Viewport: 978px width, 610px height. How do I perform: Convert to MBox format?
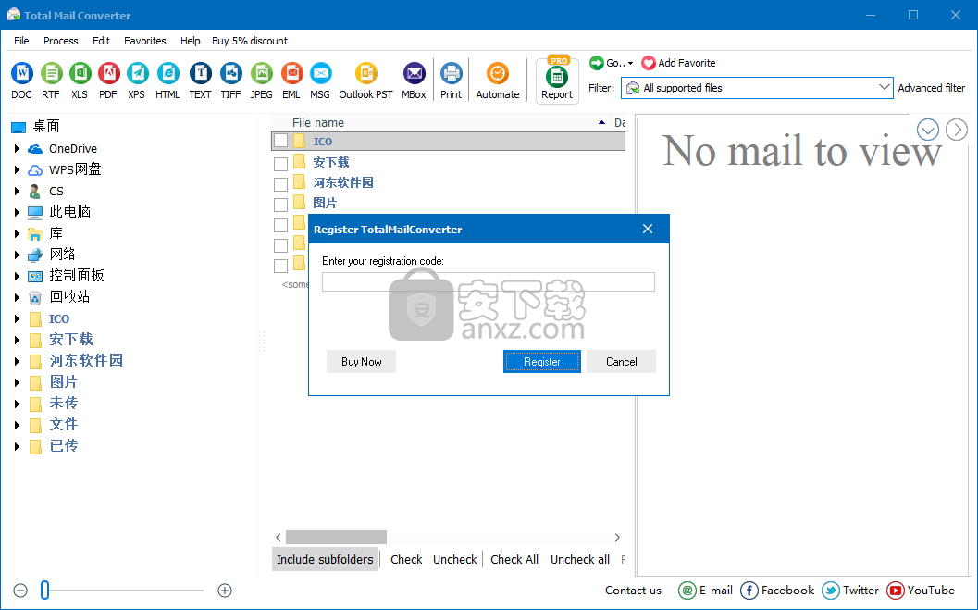coord(415,81)
